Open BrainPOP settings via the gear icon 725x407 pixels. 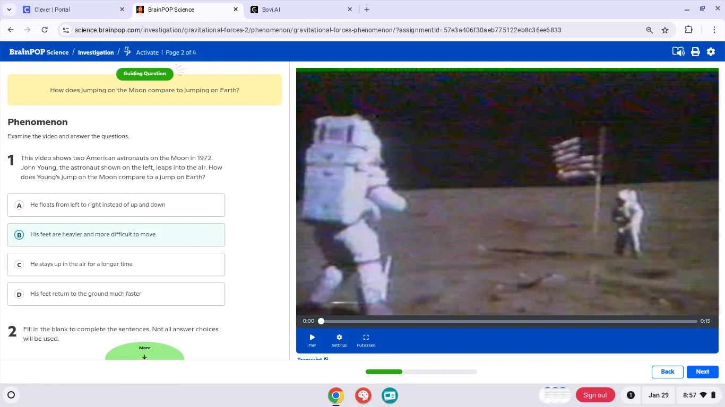coord(711,51)
